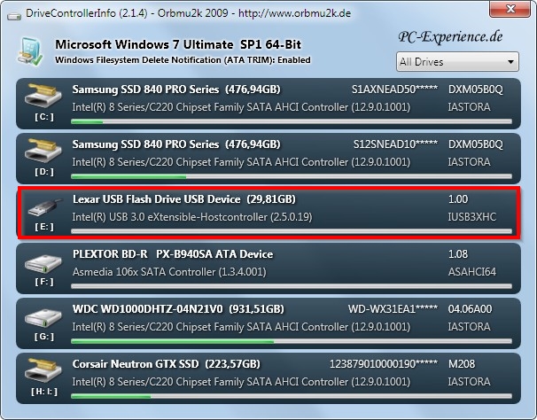
Task: Click the hard disk icon for drive G:
Action: point(43,318)
